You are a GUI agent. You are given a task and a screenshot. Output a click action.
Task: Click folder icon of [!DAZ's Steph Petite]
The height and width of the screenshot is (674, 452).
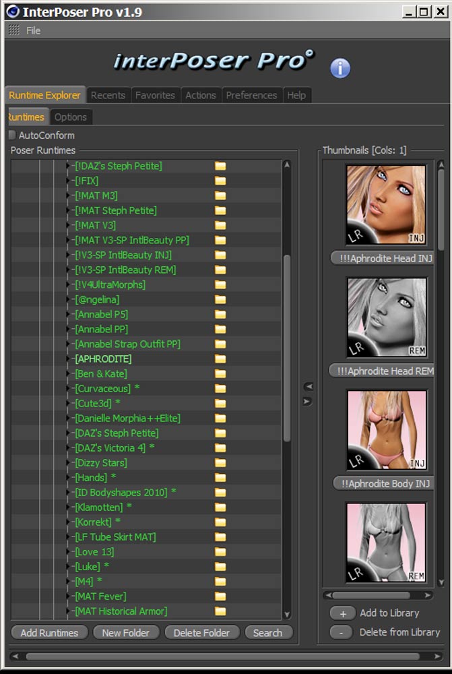[x=220, y=166]
